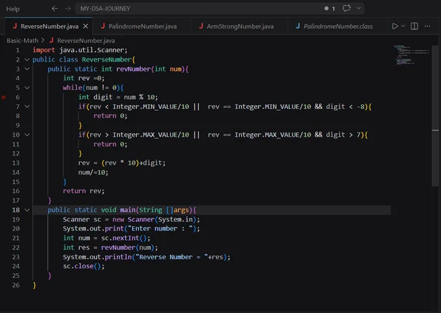
Task: Click 'digit' variable on line 6
Action: (103, 97)
